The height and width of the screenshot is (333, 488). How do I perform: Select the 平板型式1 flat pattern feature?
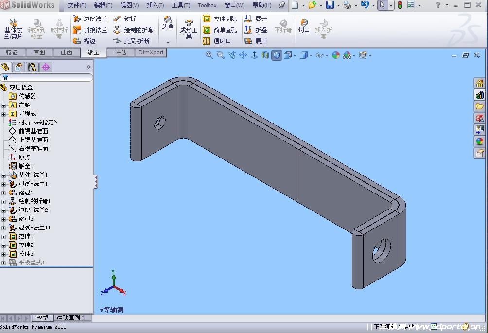pyautogui.click(x=27, y=263)
